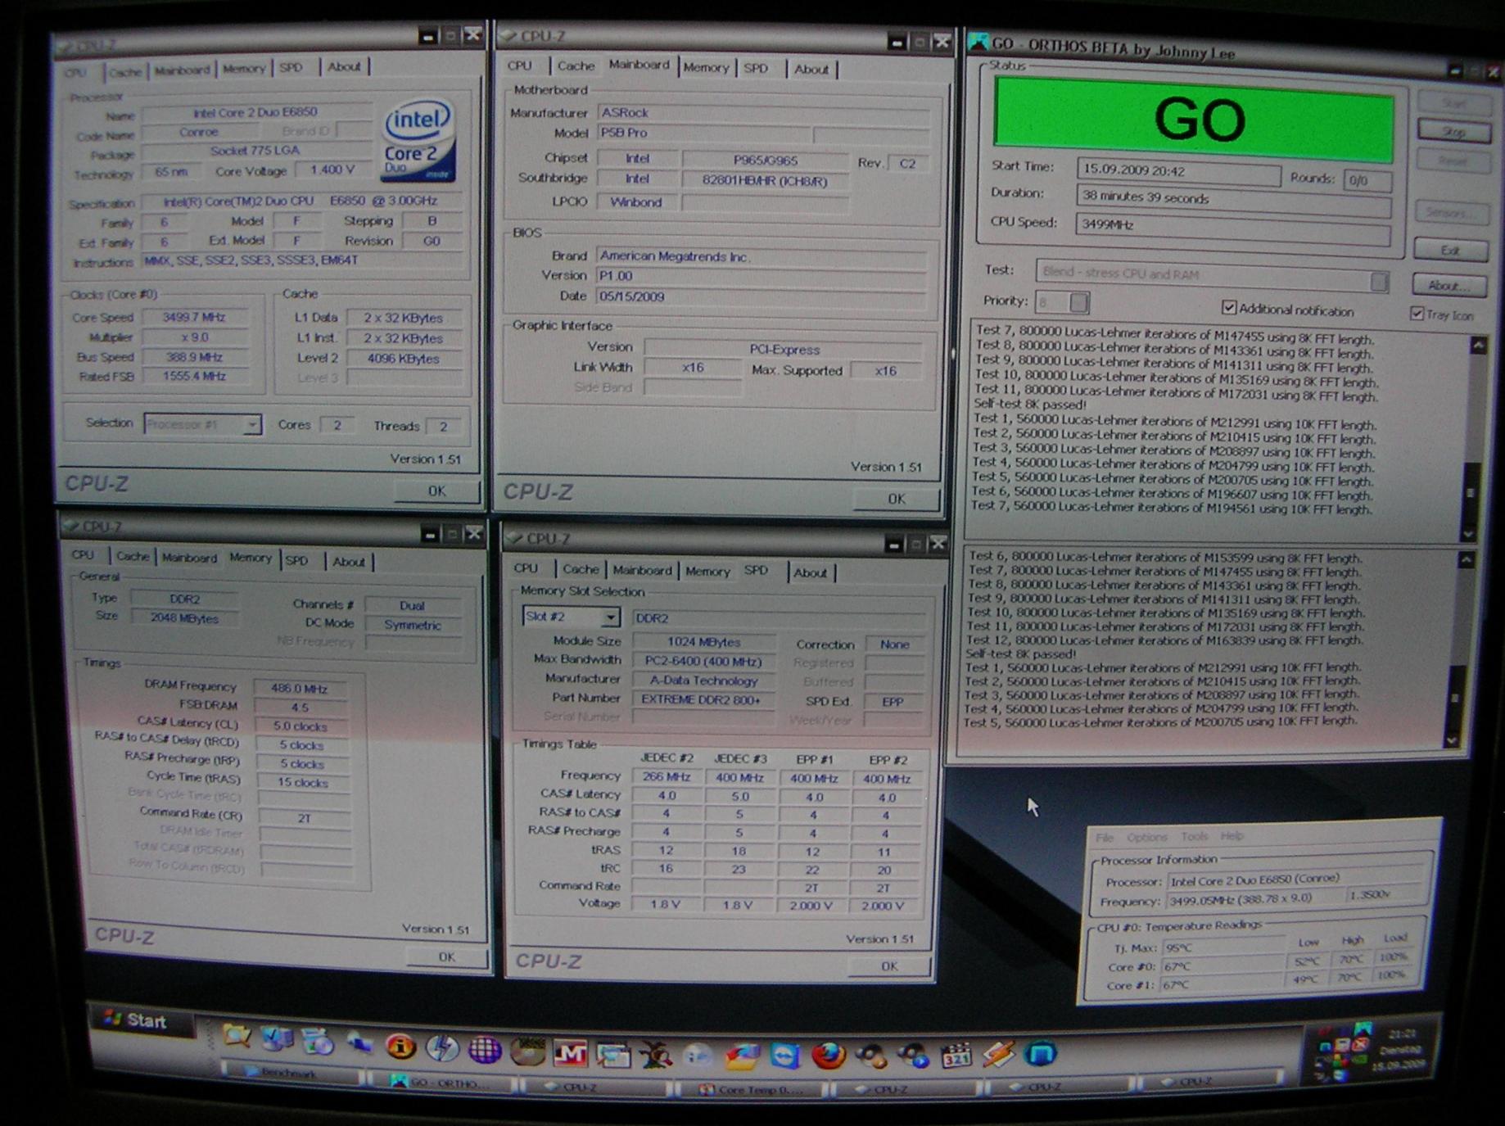The image size is (1505, 1126).
Task: Launch the red M antivirus icon
Action: pos(570,1052)
